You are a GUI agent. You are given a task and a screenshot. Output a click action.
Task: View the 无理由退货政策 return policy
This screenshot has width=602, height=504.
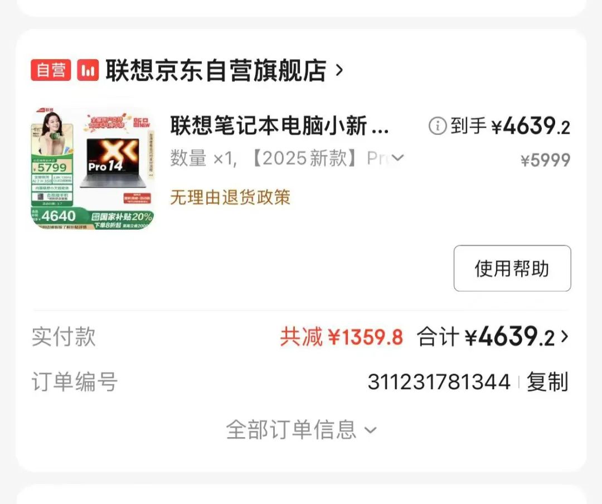[230, 197]
